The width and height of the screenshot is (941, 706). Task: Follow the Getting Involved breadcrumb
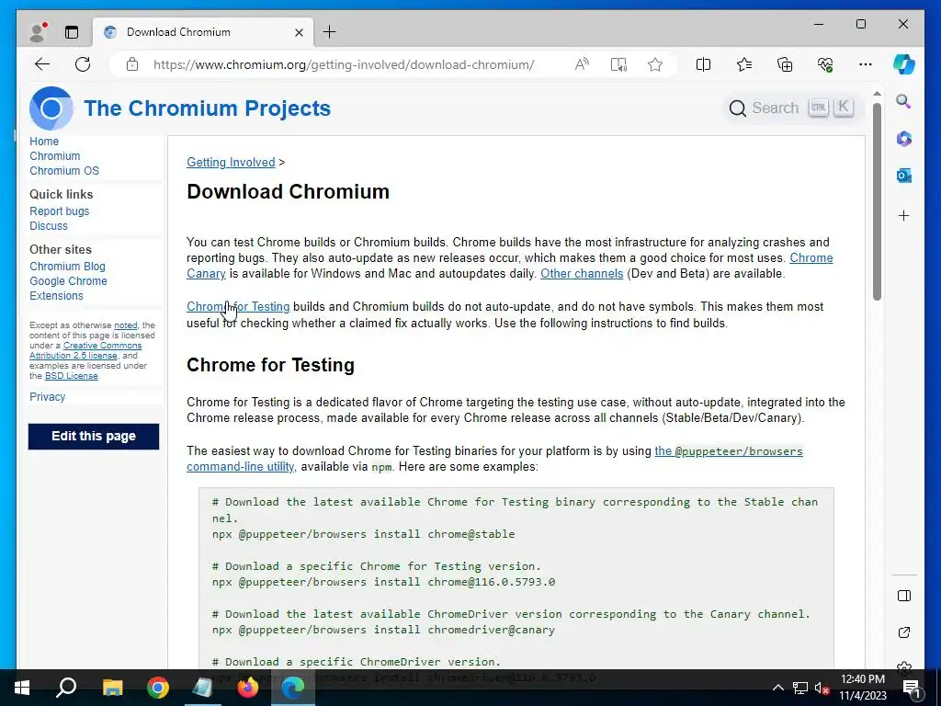pyautogui.click(x=231, y=162)
